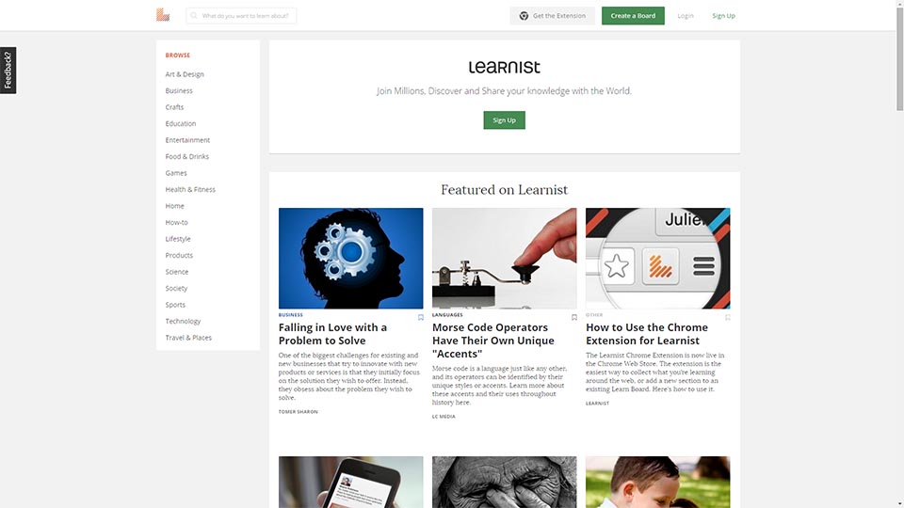Open the Feedback side tab
The width and height of the screenshot is (904, 508).
[8, 71]
